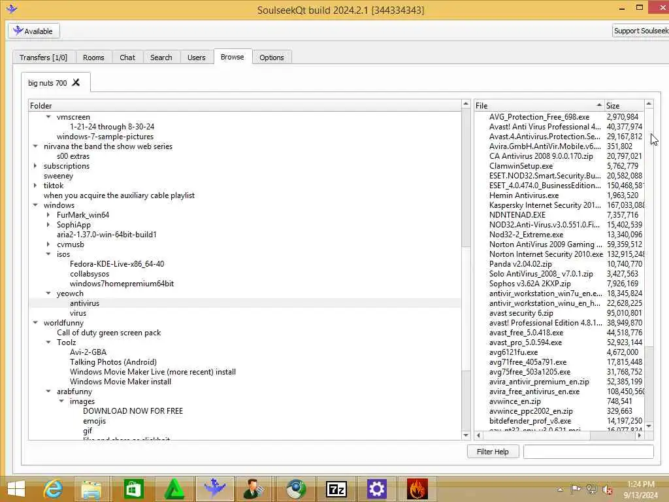Collapse the yeowch folder
669x502 pixels.
click(48, 293)
